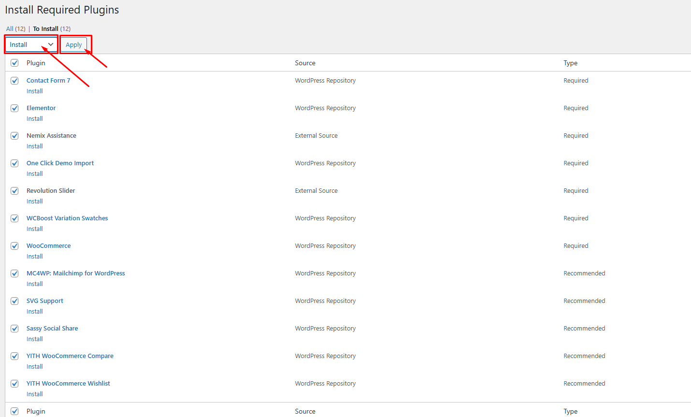Viewport: 691px width, 417px height.
Task: Click Install under Contact Form 7
Action: (x=35, y=91)
